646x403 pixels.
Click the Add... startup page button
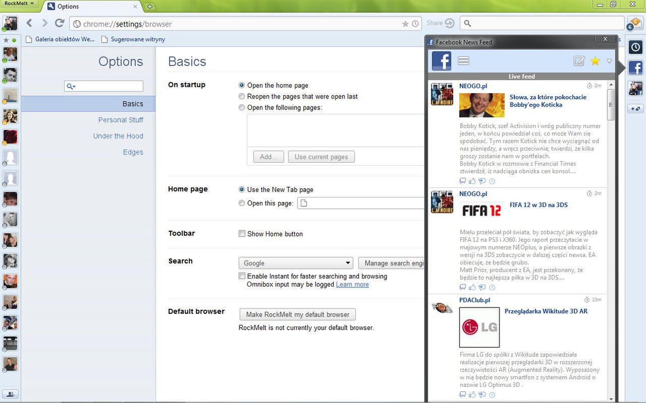[268, 157]
